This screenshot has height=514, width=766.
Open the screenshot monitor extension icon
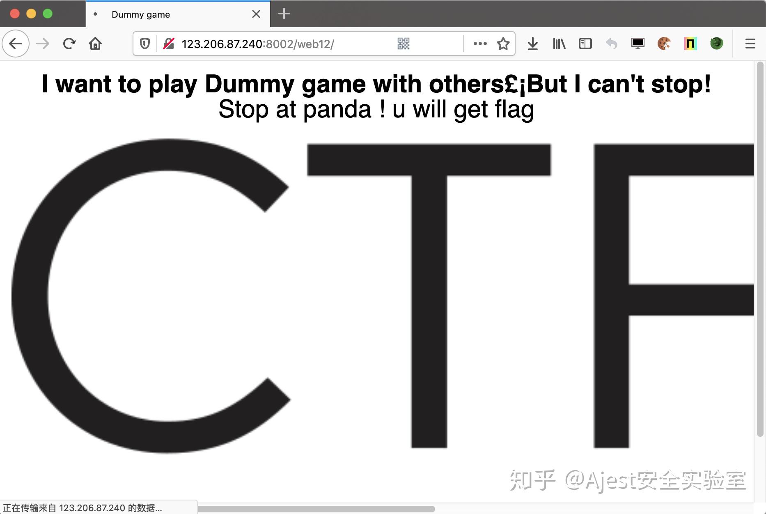638,44
